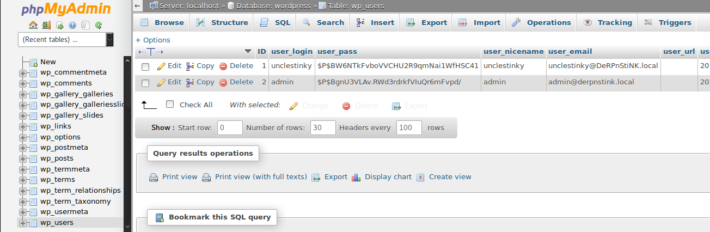This screenshot has width=710, height=232.
Task: Open Display chart link
Action: pos(388,177)
